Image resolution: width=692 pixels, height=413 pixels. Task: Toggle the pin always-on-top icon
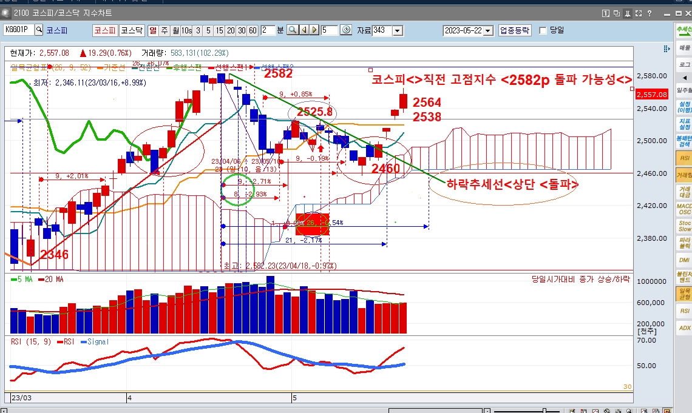pos(628,14)
